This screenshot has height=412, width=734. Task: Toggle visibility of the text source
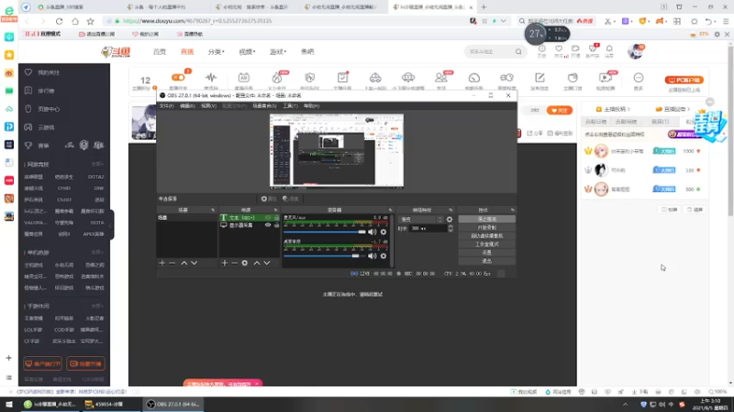(268, 218)
